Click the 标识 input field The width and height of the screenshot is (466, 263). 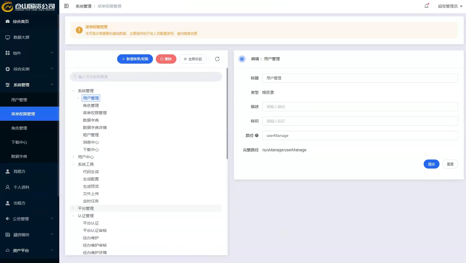tap(360, 121)
